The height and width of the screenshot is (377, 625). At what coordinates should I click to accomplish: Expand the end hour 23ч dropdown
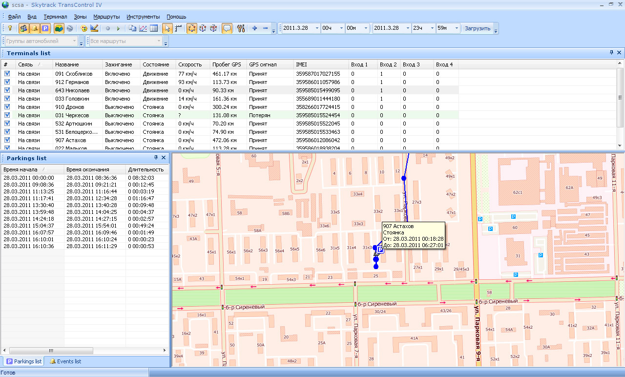tap(432, 28)
